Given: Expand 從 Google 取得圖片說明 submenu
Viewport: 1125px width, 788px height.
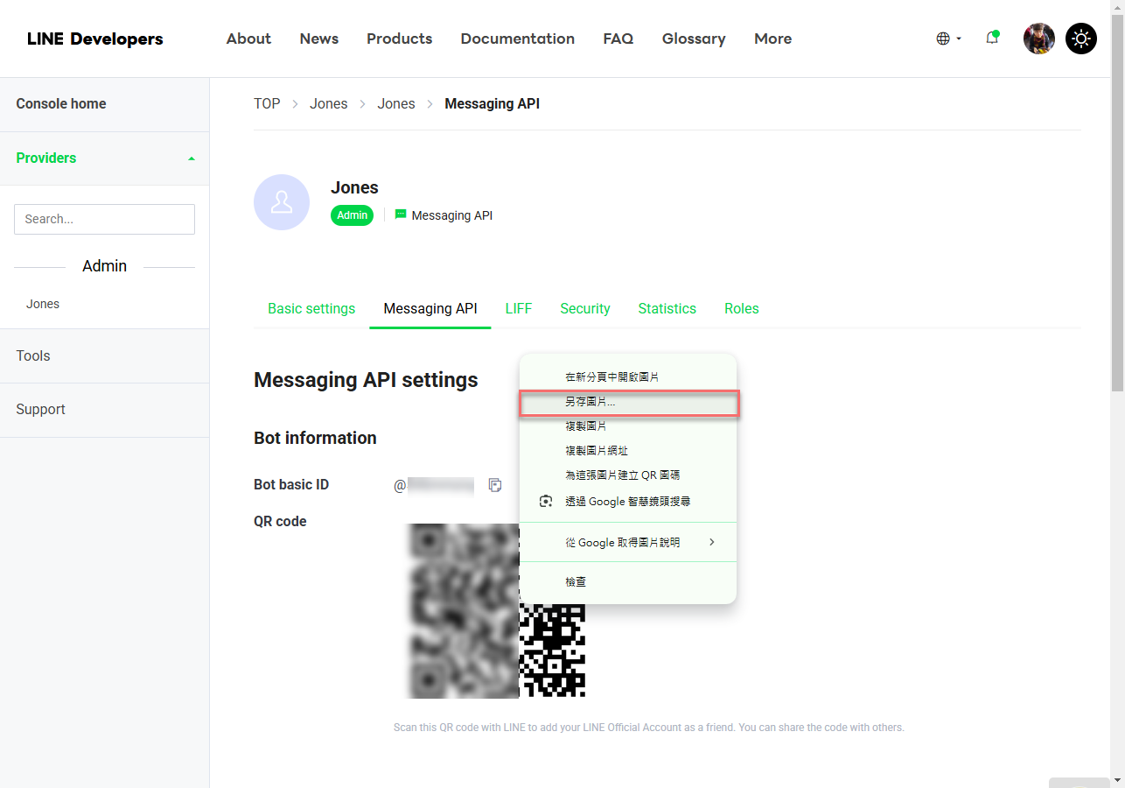Looking at the screenshot, I should [x=628, y=543].
